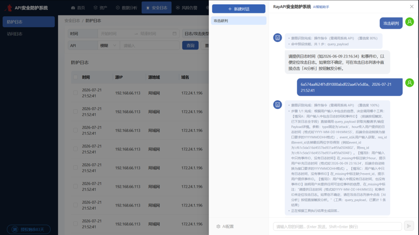This screenshot has width=419, height=235.
Task: Check the third log row checkbox
Action: tap(75, 130)
